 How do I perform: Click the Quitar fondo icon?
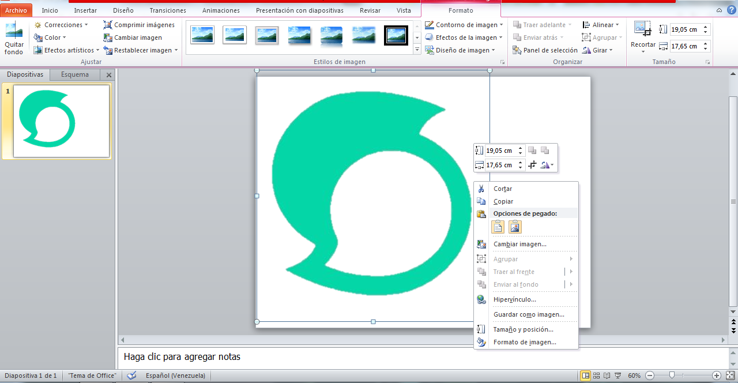click(13, 32)
